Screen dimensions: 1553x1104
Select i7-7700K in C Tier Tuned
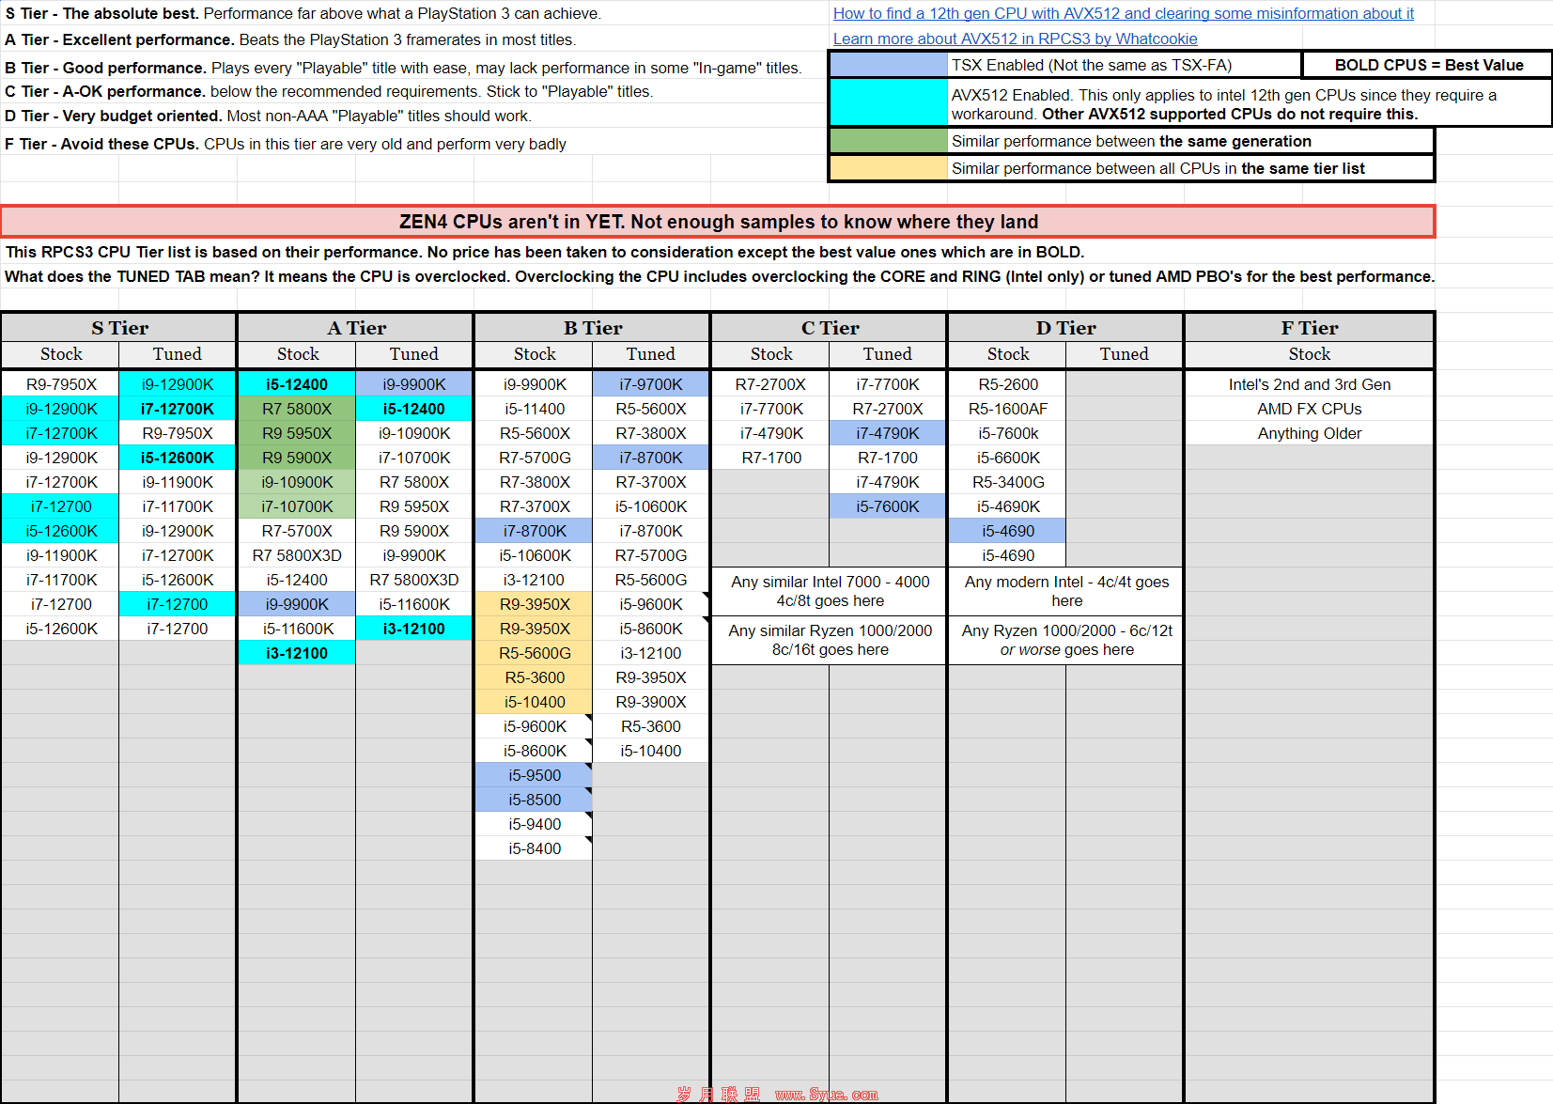(x=888, y=384)
